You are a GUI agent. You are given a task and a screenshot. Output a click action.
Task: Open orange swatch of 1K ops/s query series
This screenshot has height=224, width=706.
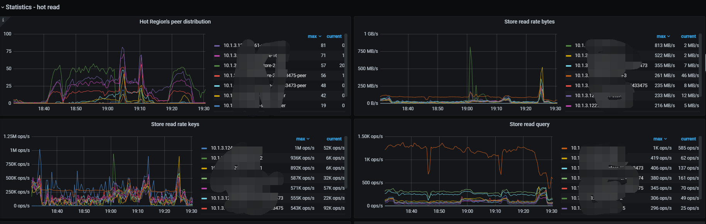[564, 148]
